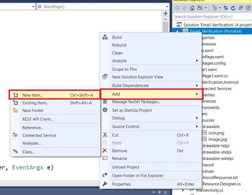This screenshot has width=252, height=195.
Task: Click the Cut scissors icon
Action: pyautogui.click(x=105, y=135)
